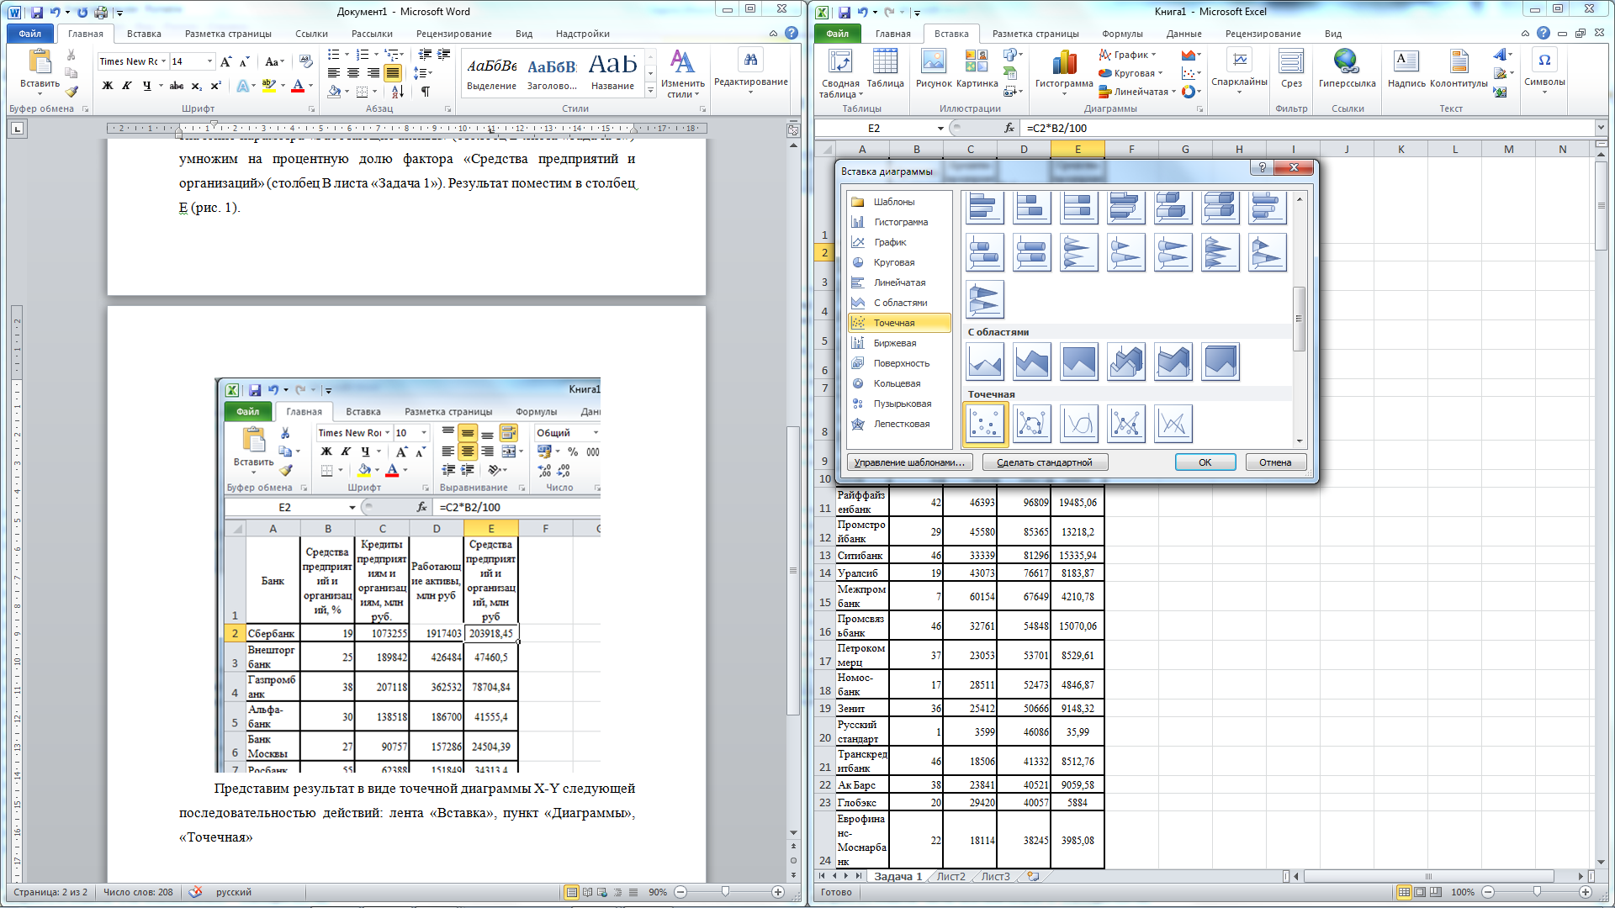This screenshot has height=908, width=1615.
Task: Open Word Разметка страницы tab
Action: [x=228, y=34]
